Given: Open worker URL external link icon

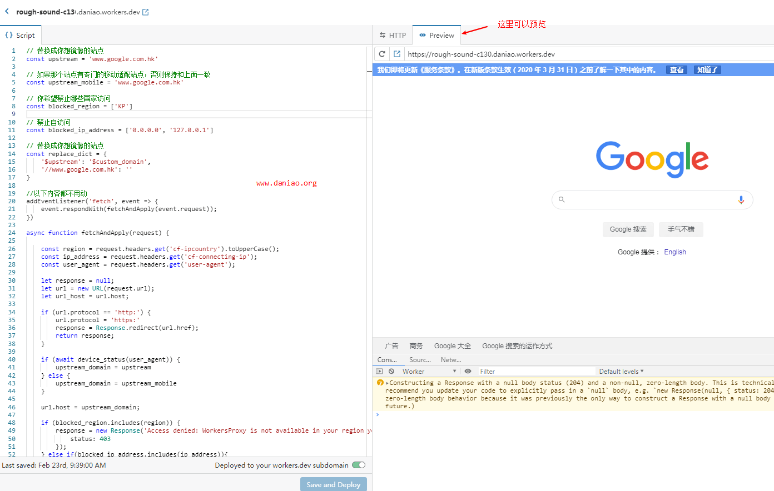Looking at the screenshot, I should click(x=146, y=12).
